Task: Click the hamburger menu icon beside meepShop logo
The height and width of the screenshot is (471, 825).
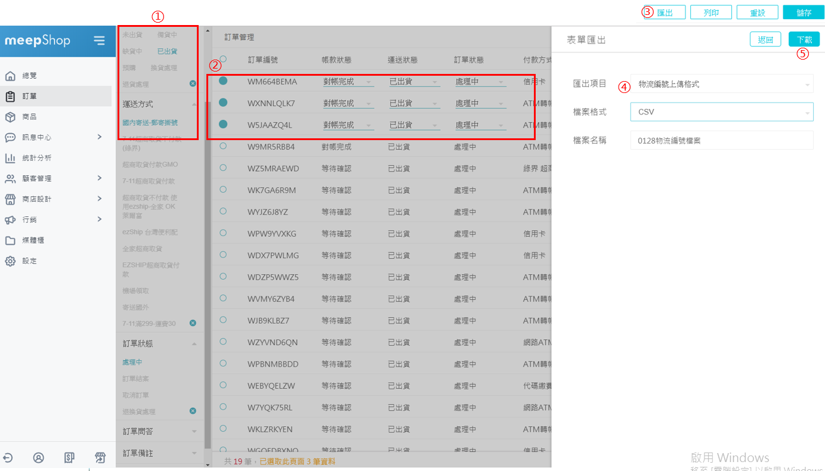Action: point(99,41)
